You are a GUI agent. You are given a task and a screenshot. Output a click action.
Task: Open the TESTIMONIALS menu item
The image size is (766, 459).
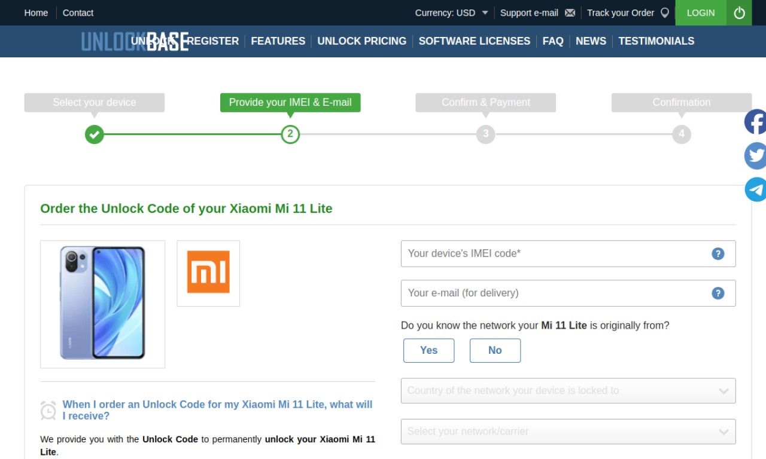click(x=656, y=41)
